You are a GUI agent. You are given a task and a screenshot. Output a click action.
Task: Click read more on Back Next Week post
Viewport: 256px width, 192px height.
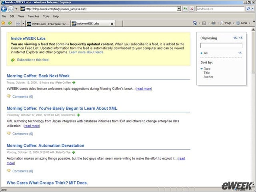144,89
